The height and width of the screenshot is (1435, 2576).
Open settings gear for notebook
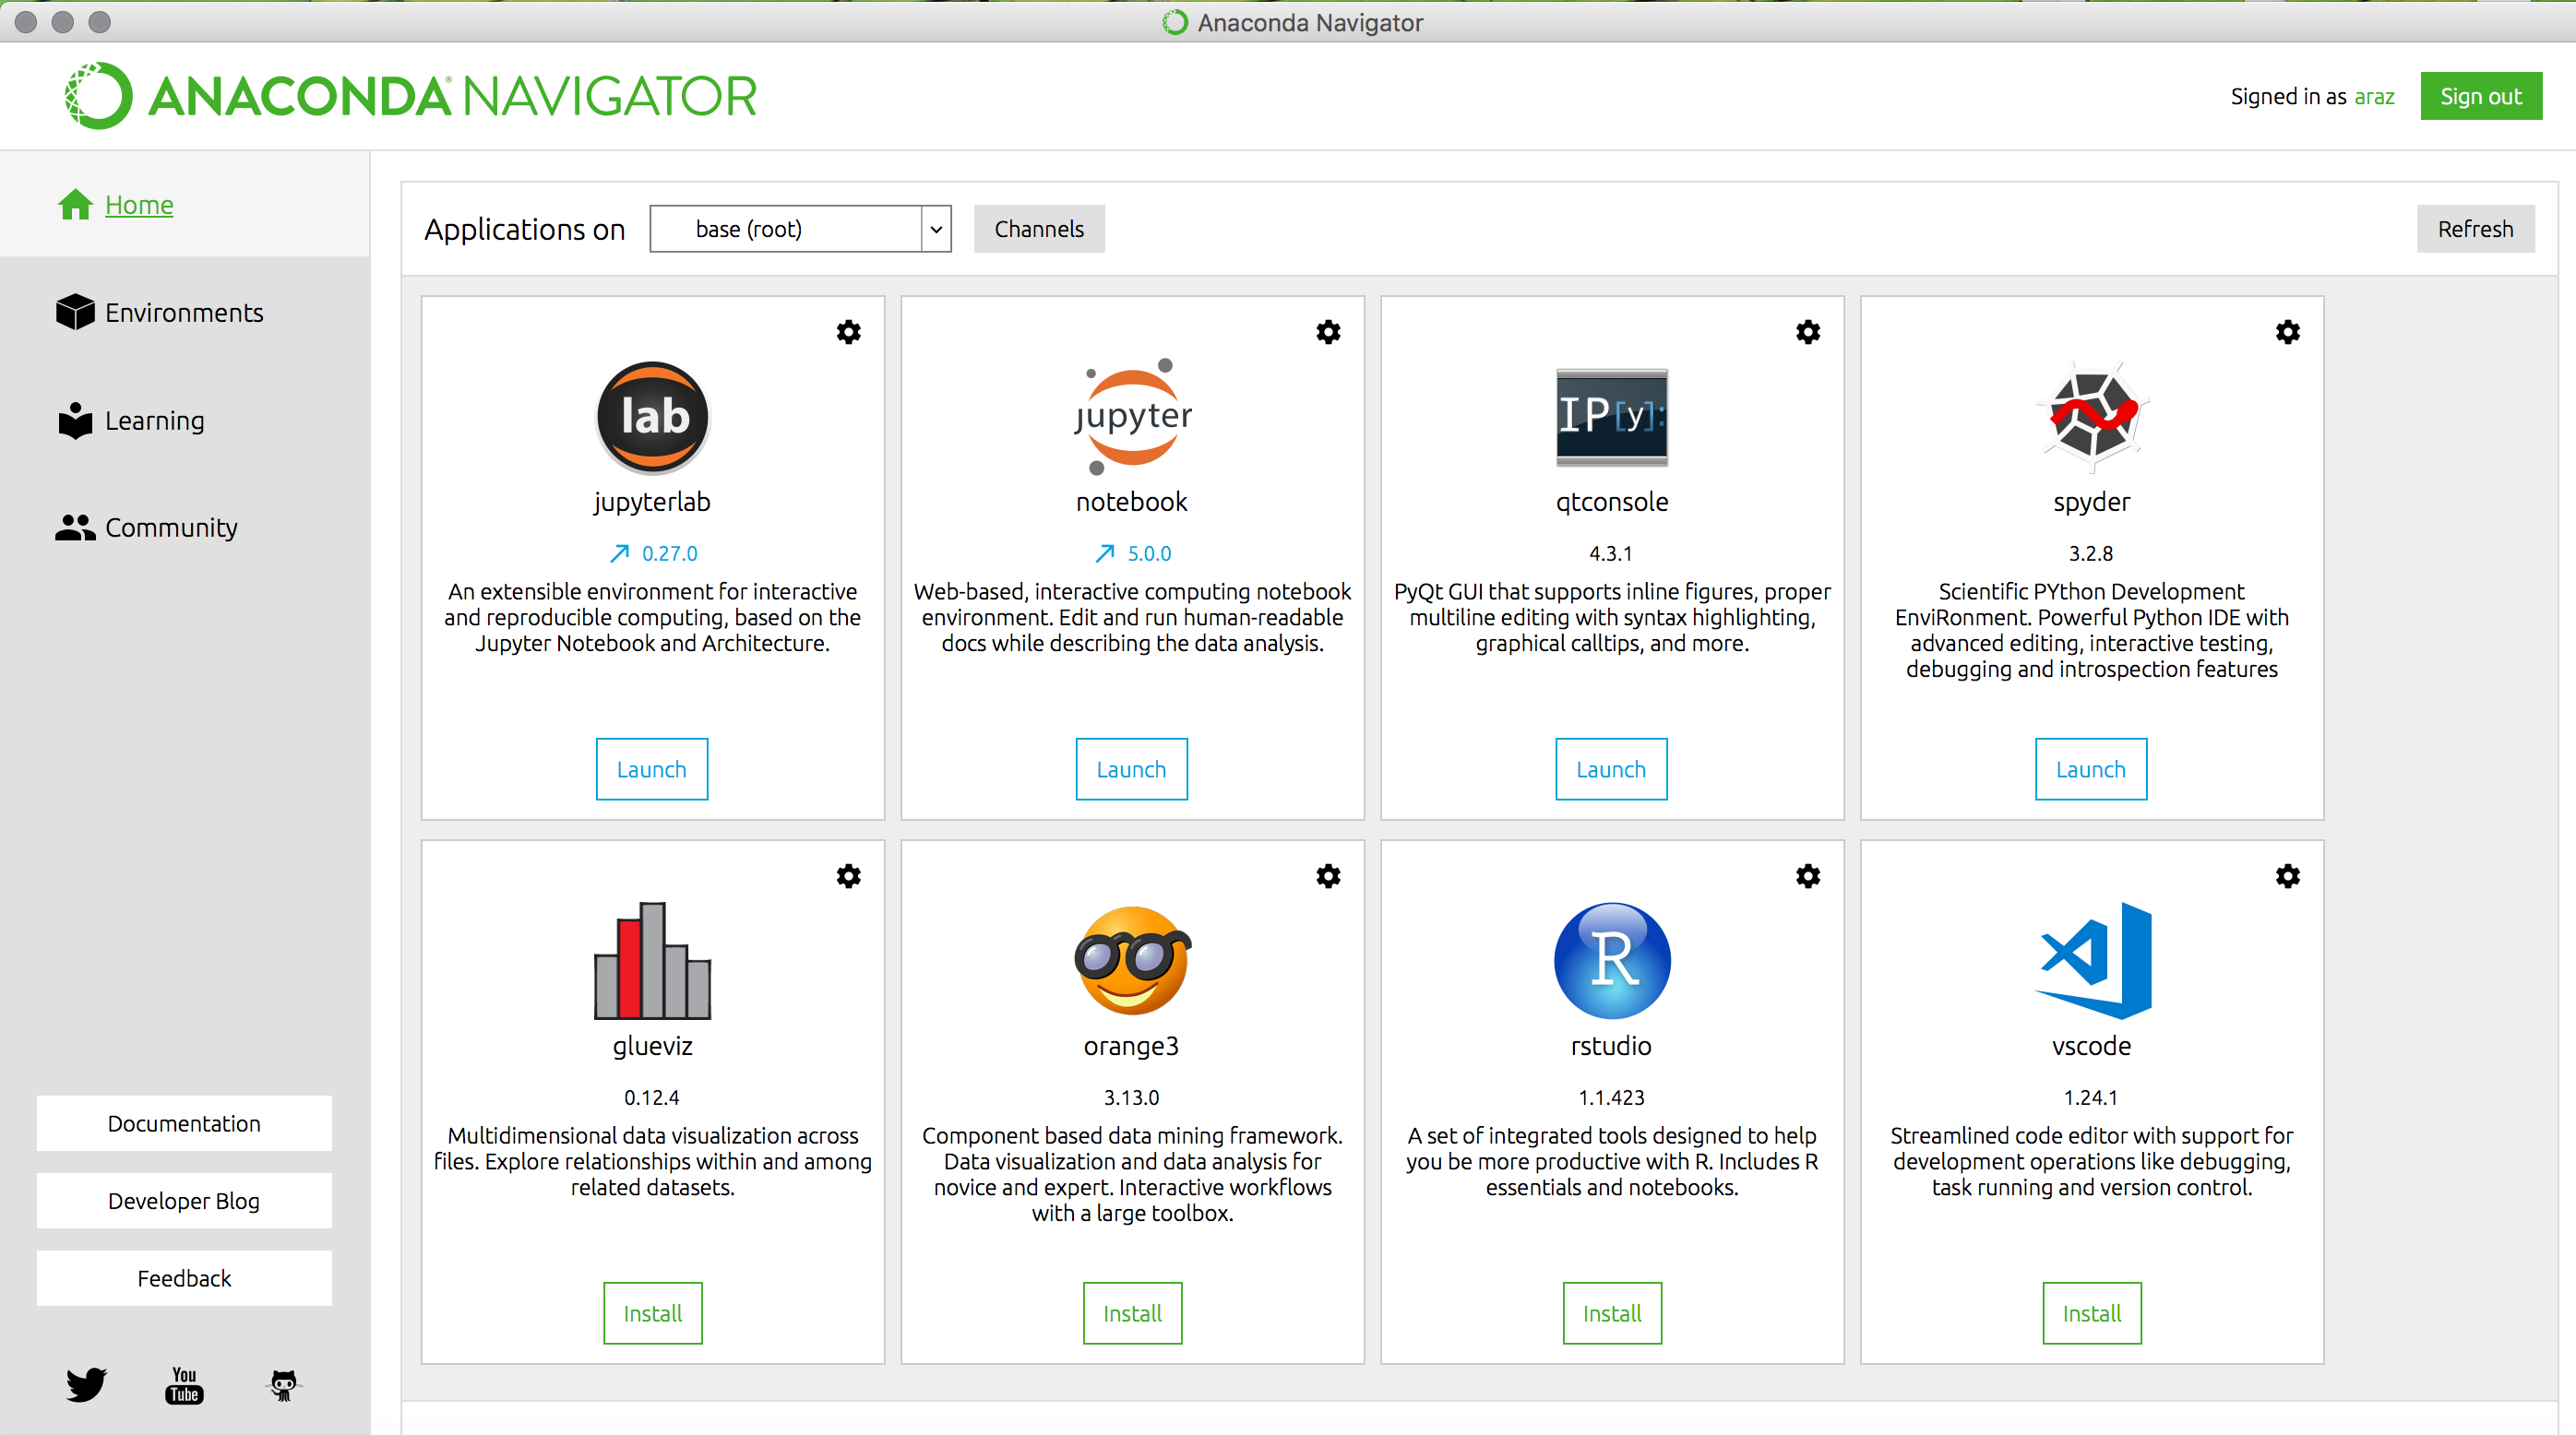[x=1328, y=332]
